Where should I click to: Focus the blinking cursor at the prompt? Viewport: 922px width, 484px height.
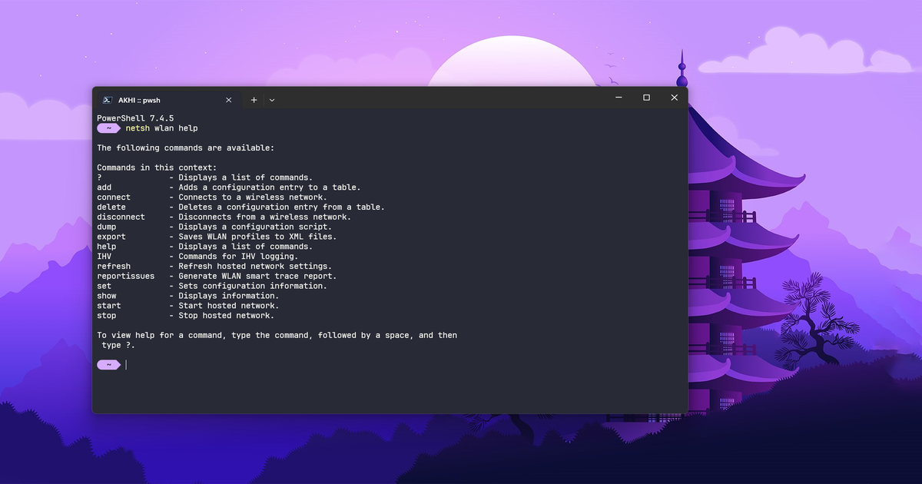click(x=126, y=365)
